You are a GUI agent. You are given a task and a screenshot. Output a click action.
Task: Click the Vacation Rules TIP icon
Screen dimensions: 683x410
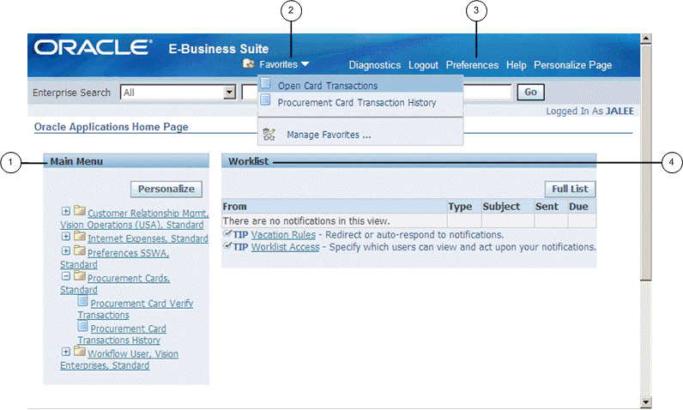pos(227,234)
